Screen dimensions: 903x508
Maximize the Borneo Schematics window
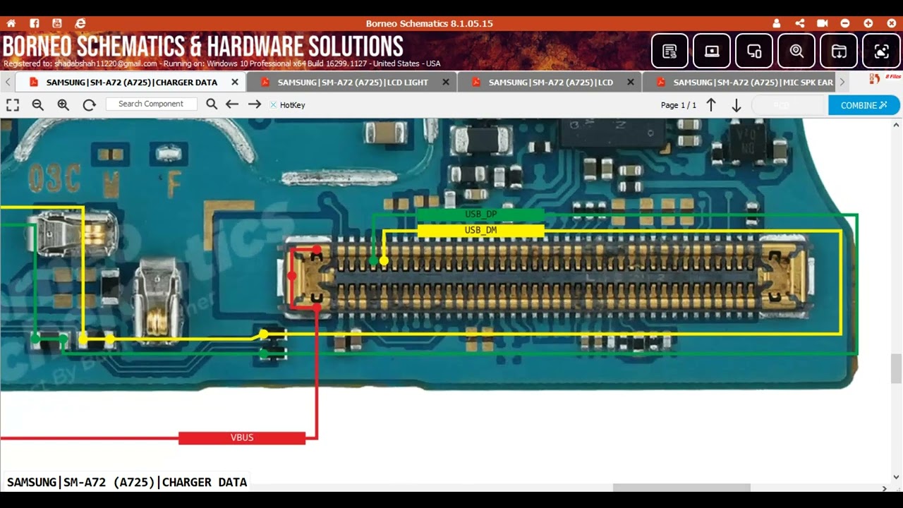pos(868,23)
